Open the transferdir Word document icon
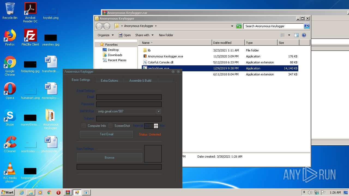Viewport: 349px width, 196px height. [51, 65]
